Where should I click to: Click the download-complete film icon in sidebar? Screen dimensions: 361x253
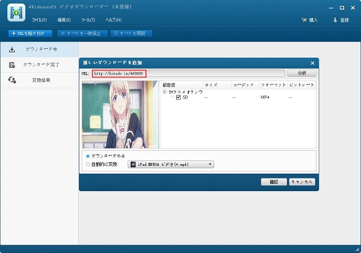click(x=12, y=65)
